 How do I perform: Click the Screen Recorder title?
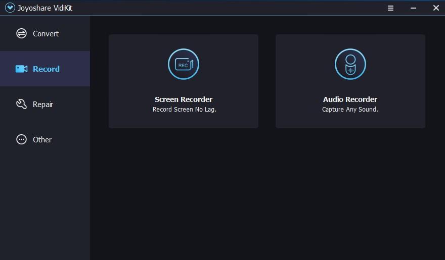click(x=184, y=99)
